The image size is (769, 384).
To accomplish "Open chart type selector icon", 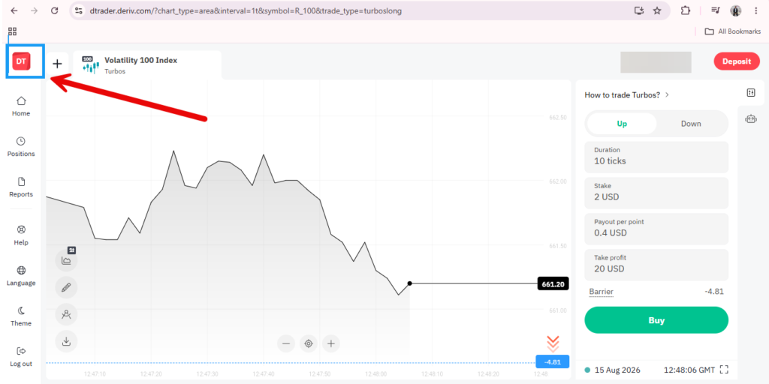I will (66, 260).
